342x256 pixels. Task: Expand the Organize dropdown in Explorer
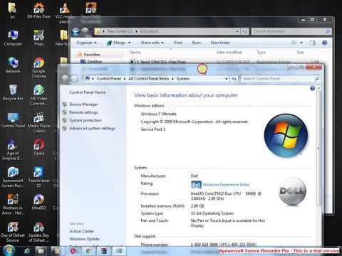pos(86,43)
